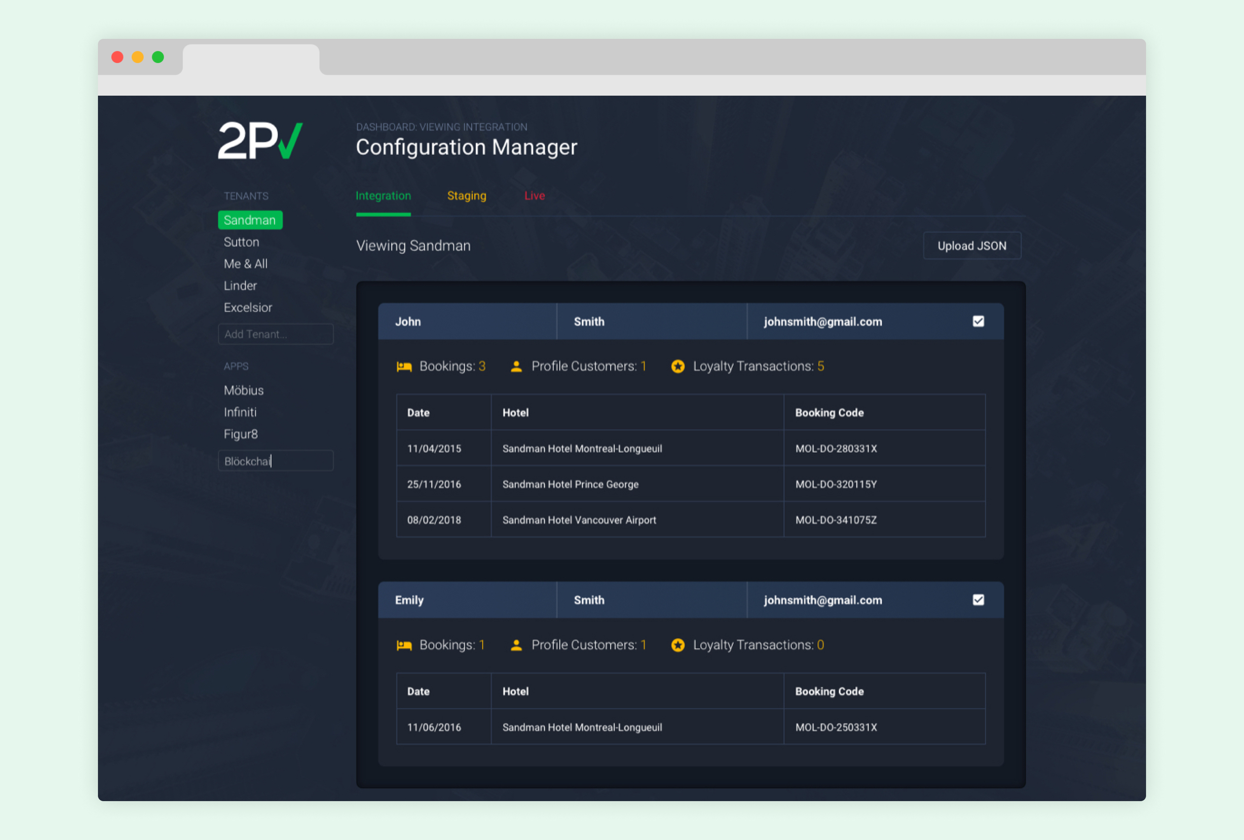Click the green maximize window dot
The image size is (1244, 840).
tap(158, 57)
